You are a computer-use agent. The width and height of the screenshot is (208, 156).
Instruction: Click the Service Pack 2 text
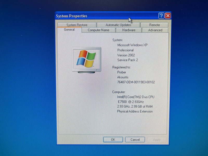tap(127, 60)
